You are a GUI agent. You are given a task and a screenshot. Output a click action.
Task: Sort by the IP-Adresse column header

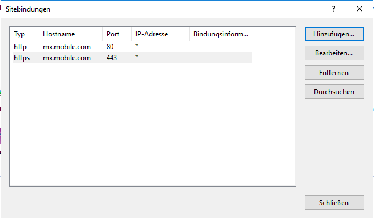(x=160, y=34)
